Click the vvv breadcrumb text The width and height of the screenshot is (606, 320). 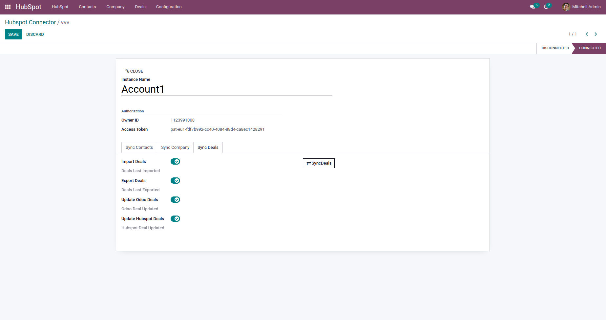tap(65, 22)
